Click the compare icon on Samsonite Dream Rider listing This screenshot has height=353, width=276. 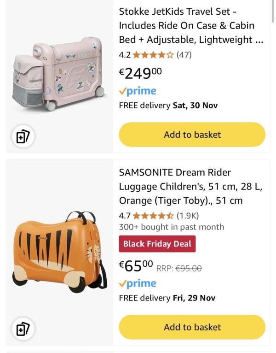[x=23, y=329]
